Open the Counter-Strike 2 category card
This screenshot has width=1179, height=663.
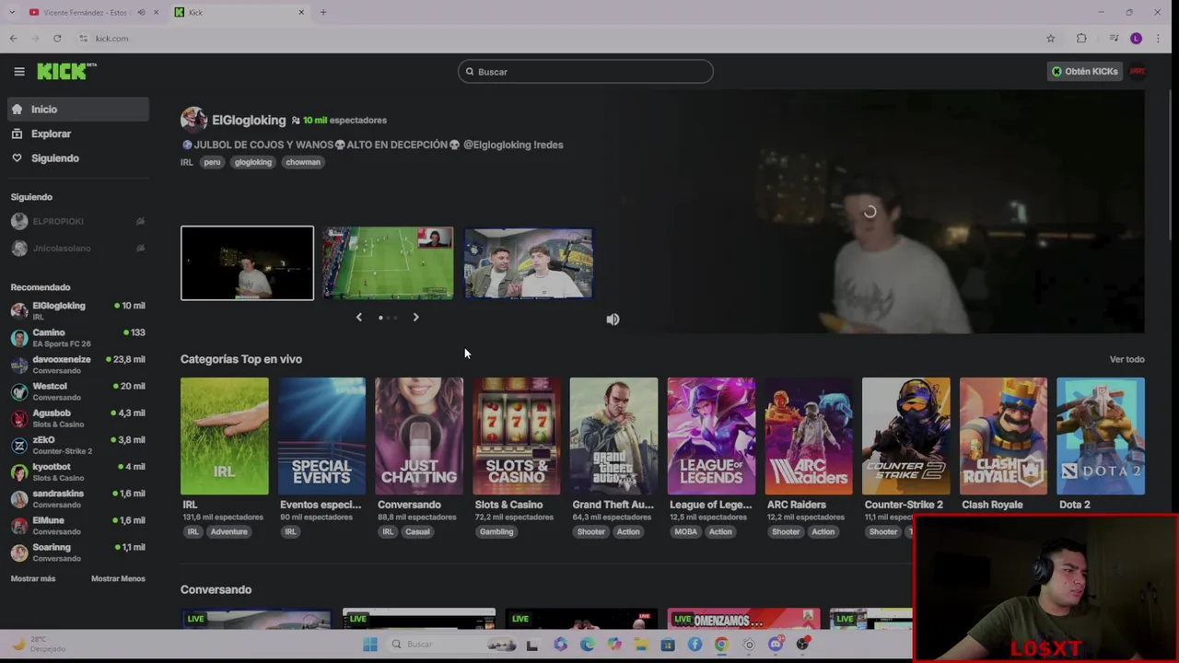tap(906, 436)
